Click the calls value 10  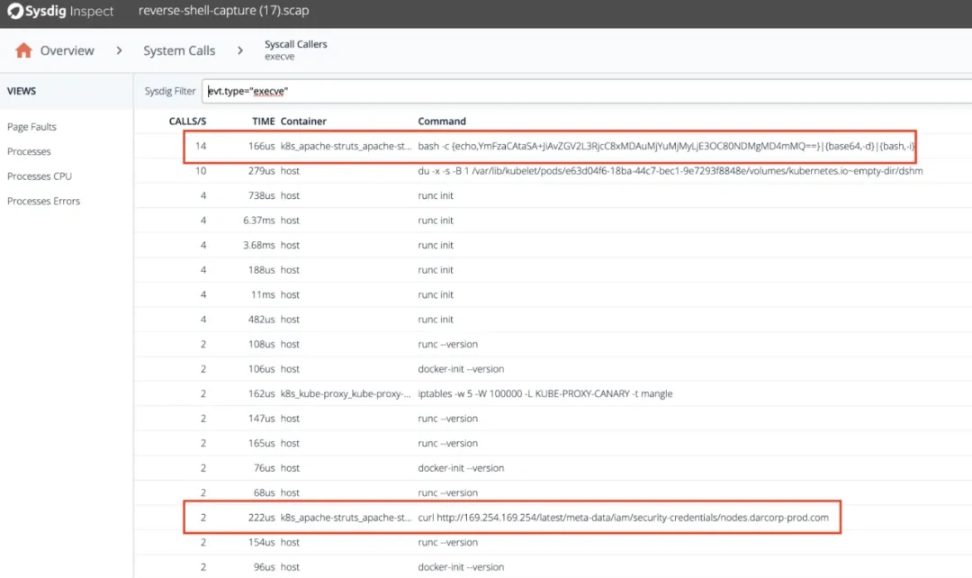pos(201,171)
